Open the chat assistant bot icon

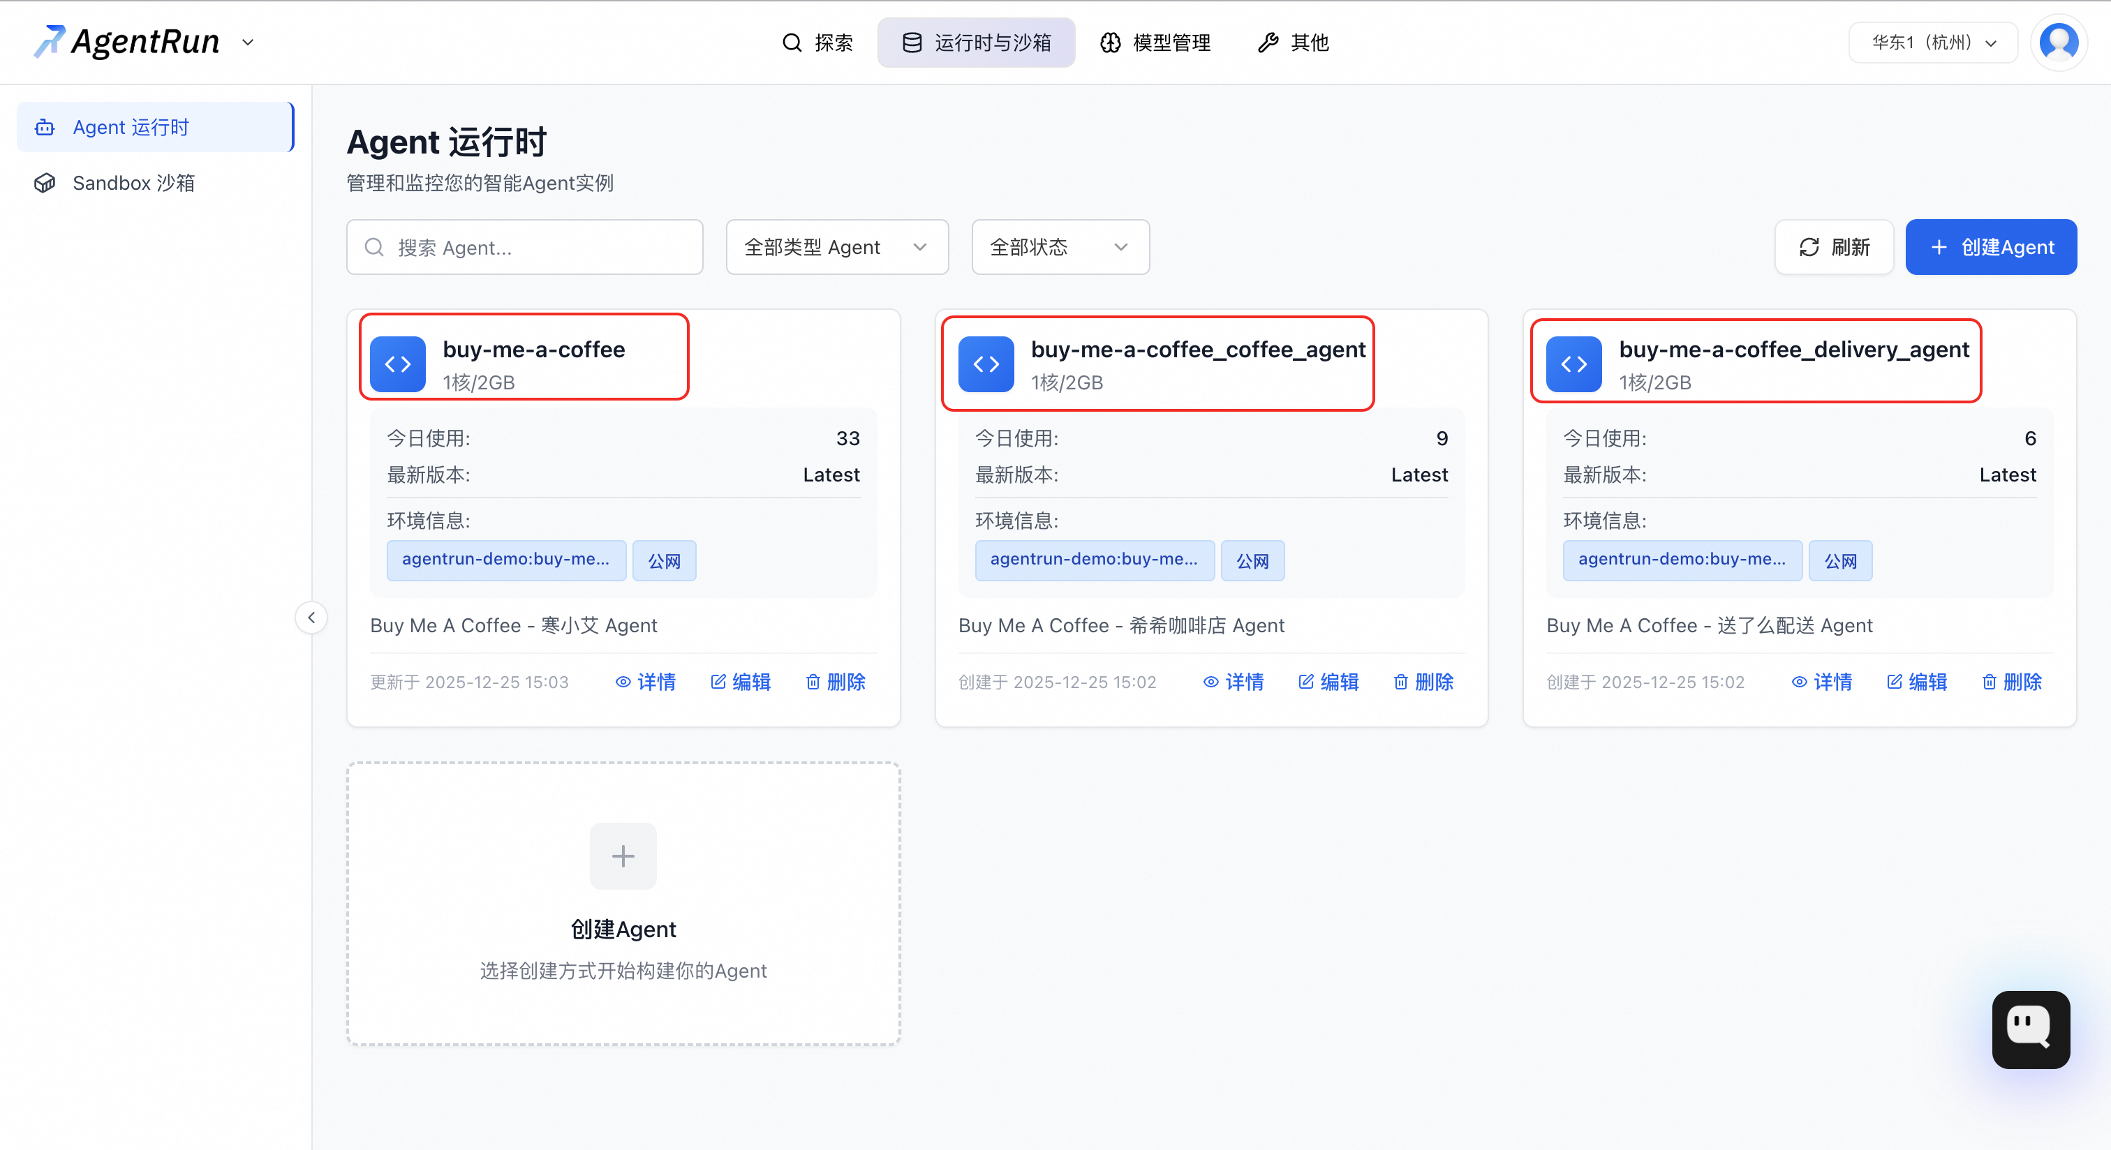click(2030, 1029)
